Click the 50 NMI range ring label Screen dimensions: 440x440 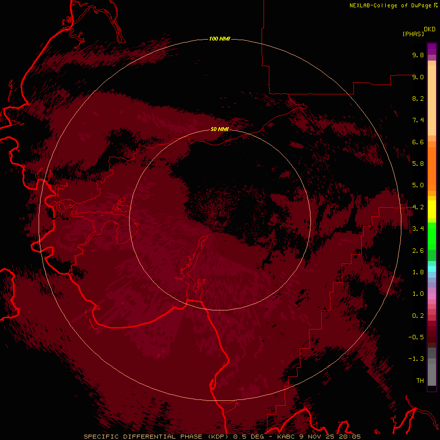pyautogui.click(x=220, y=129)
